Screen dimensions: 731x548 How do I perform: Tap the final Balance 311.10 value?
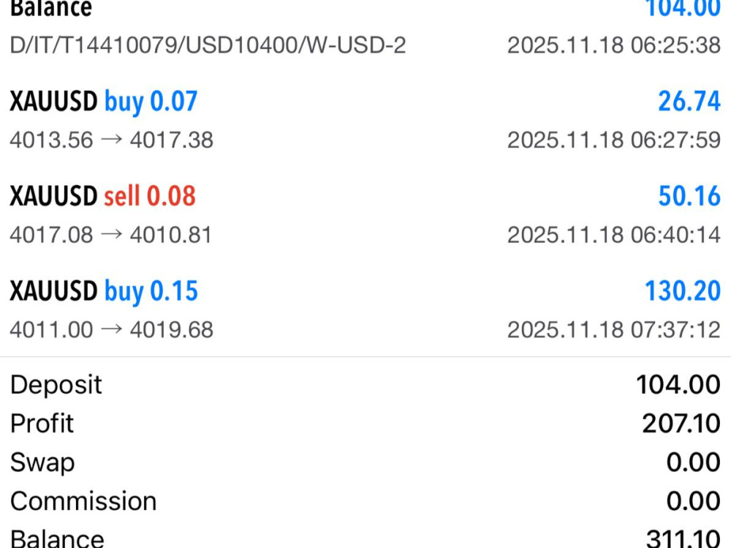[x=683, y=539]
